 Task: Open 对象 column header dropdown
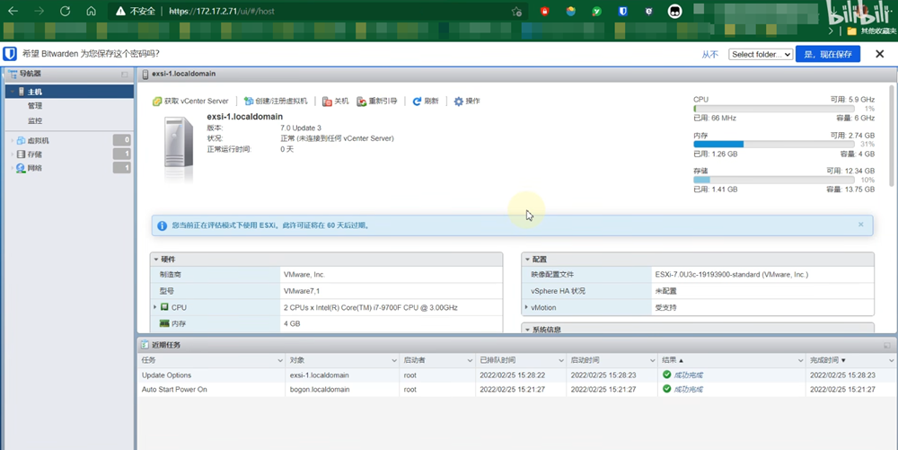(394, 361)
